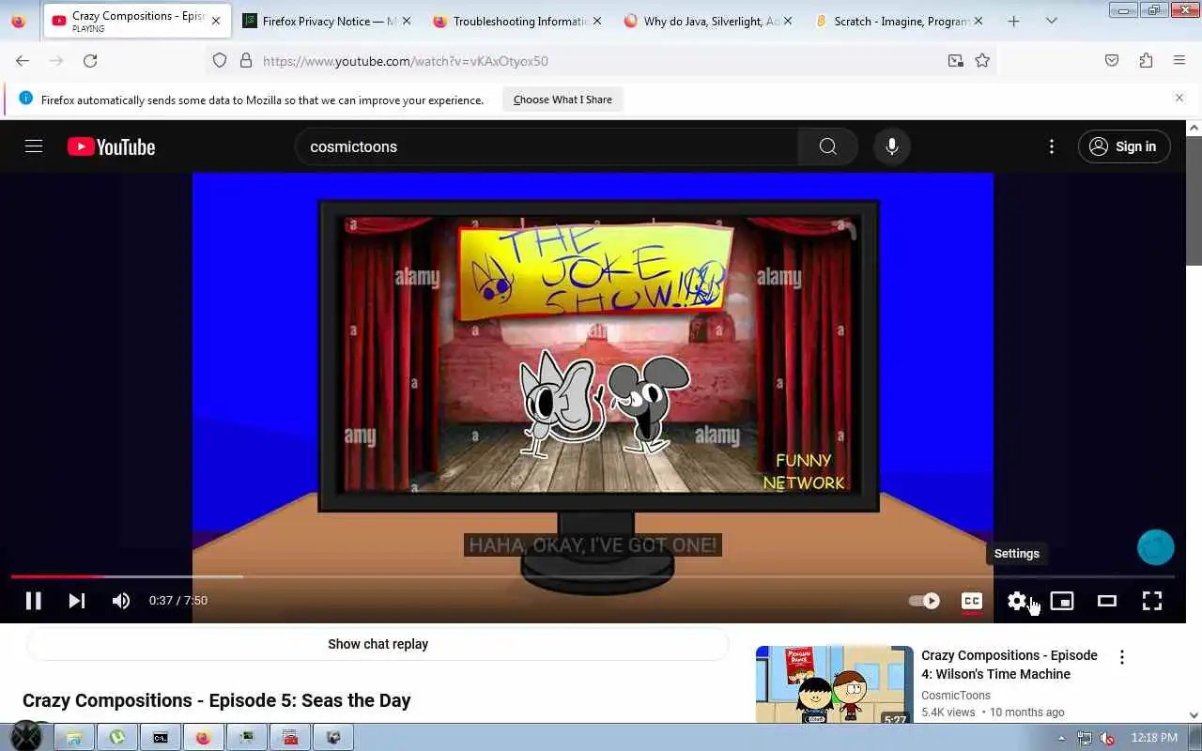This screenshot has width=1202, height=751.
Task: Click the YouTube URL address bar
Action: tap(601, 60)
